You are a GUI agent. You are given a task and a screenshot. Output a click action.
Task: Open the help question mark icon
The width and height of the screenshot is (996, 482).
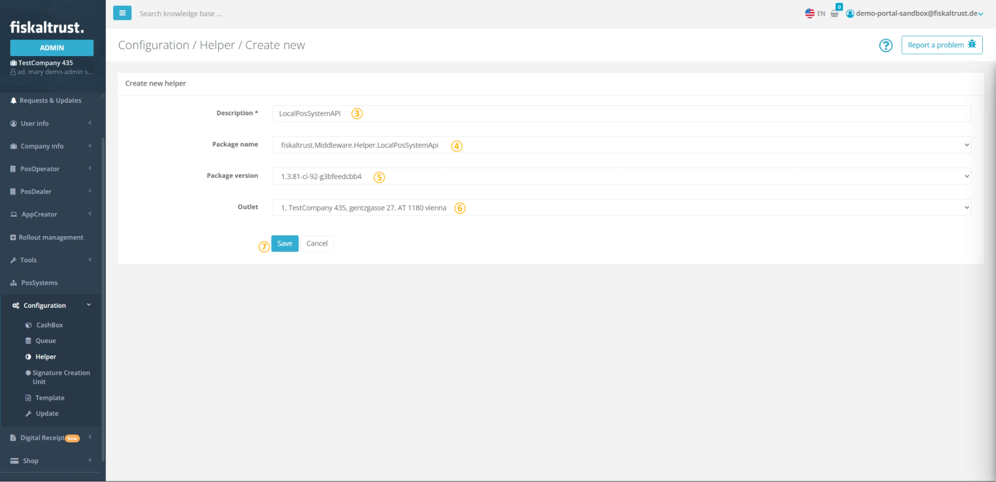[x=885, y=45]
